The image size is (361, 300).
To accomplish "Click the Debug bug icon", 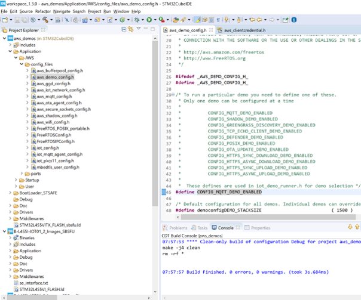I will coord(137,20).
